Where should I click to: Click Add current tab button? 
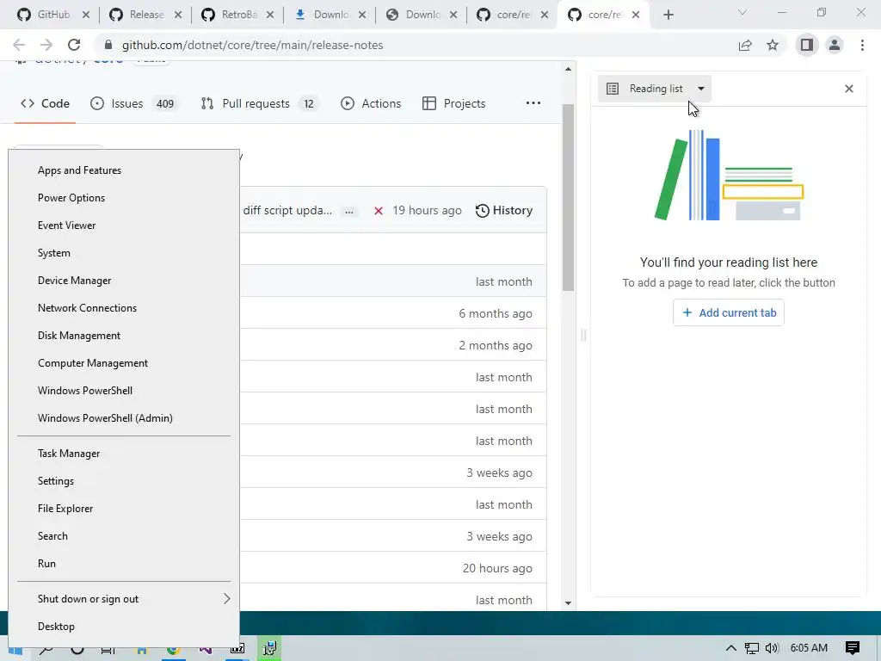pyautogui.click(x=729, y=312)
